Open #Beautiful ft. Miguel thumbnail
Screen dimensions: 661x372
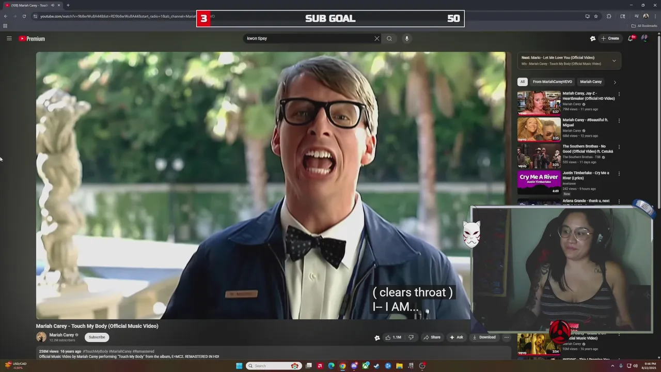(539, 129)
